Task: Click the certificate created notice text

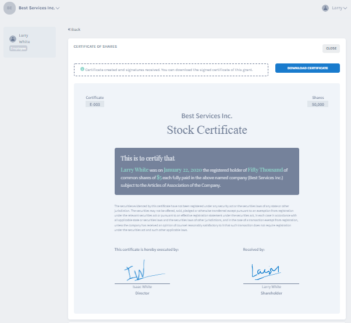Action: [169, 70]
